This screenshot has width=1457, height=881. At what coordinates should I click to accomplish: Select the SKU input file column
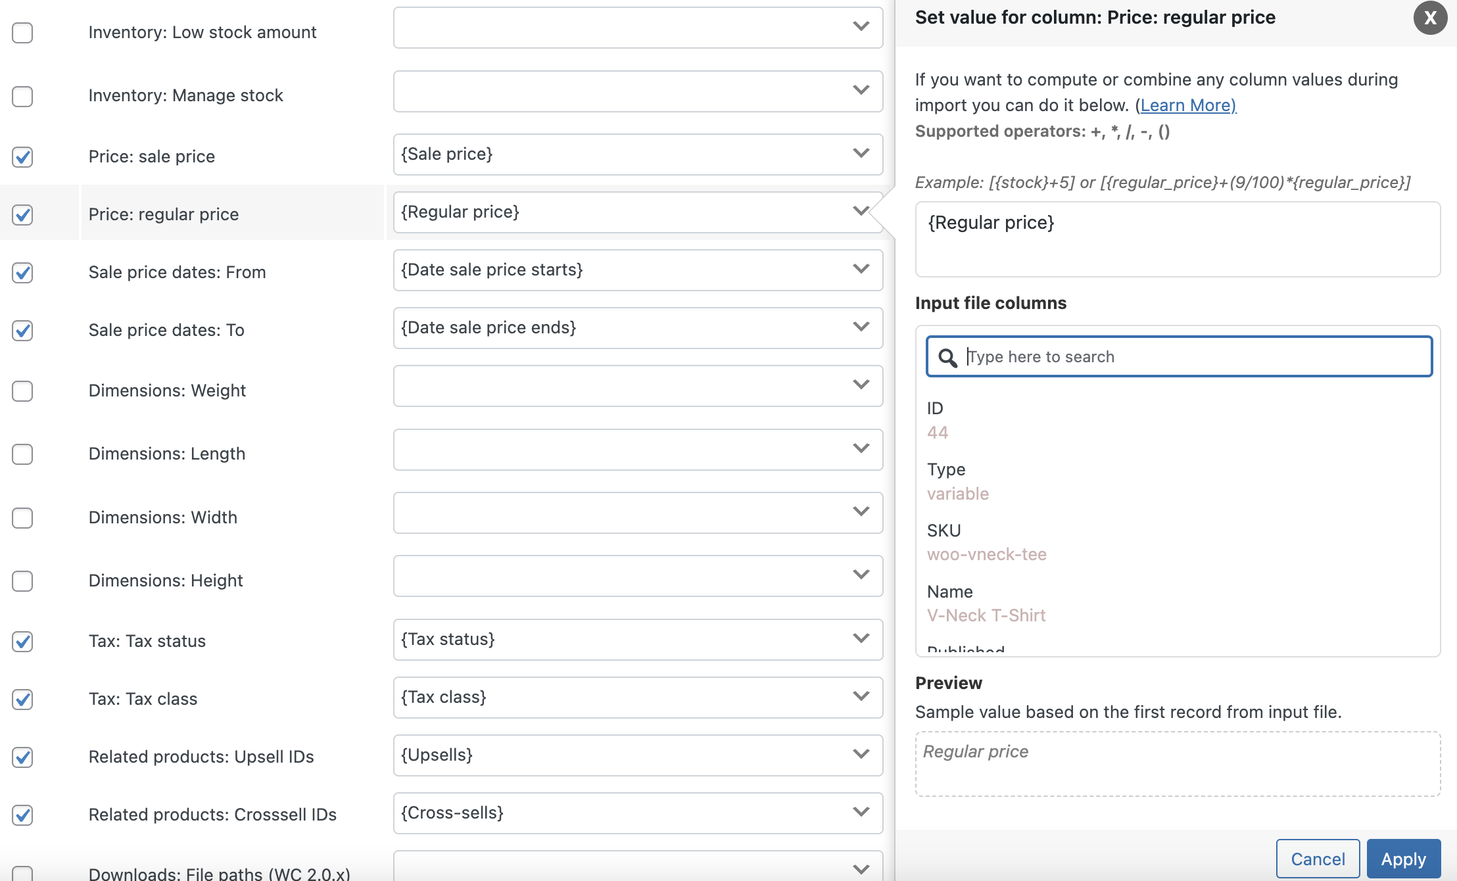[944, 531]
